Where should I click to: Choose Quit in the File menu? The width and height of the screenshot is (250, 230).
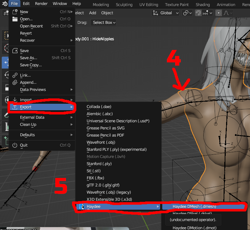point(42,145)
